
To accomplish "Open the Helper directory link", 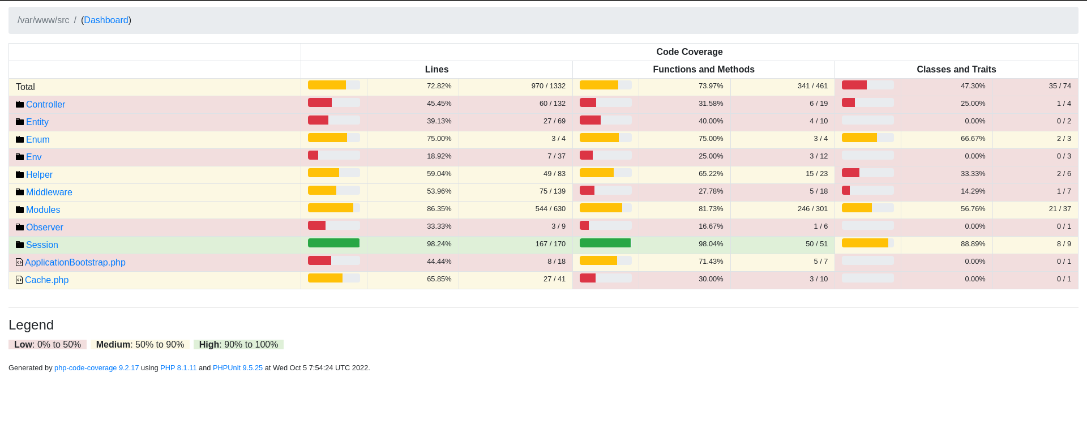I will point(39,175).
